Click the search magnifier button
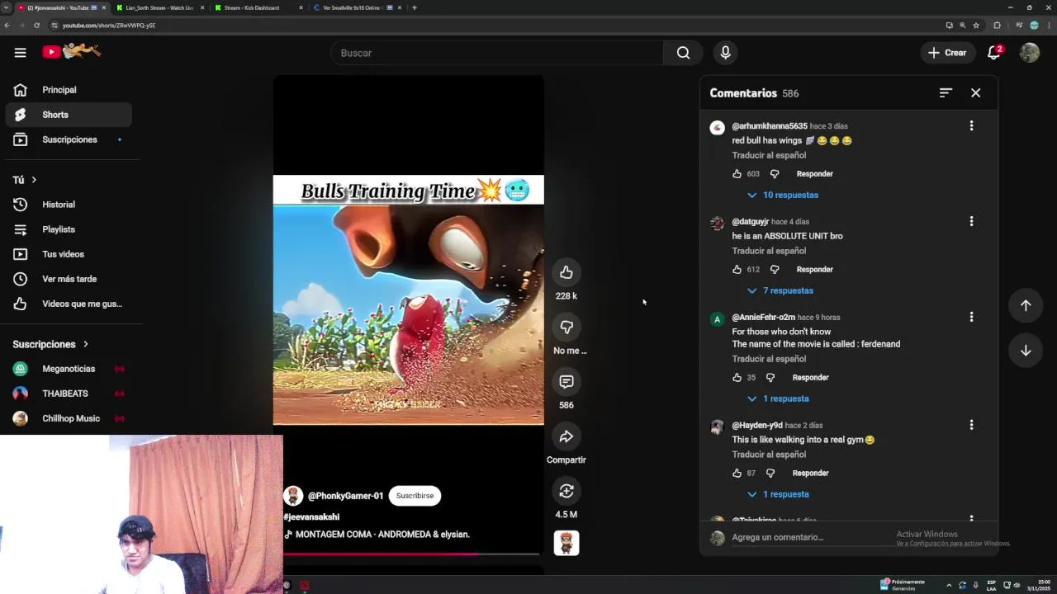 click(x=683, y=53)
